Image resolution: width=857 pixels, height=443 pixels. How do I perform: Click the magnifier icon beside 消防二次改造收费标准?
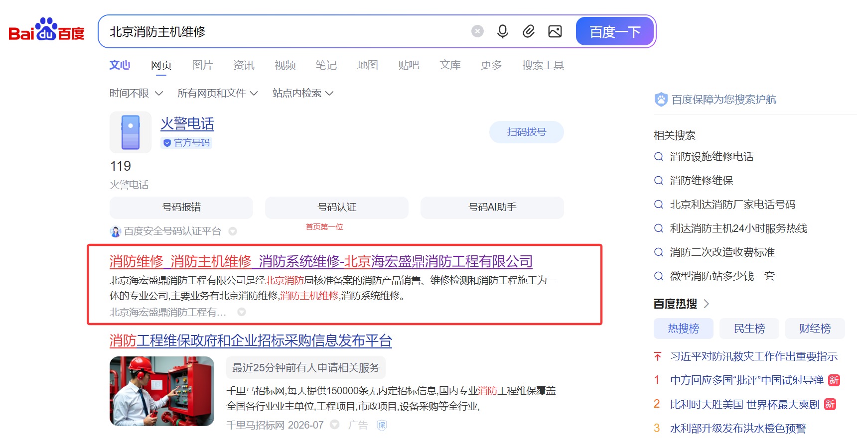659,252
